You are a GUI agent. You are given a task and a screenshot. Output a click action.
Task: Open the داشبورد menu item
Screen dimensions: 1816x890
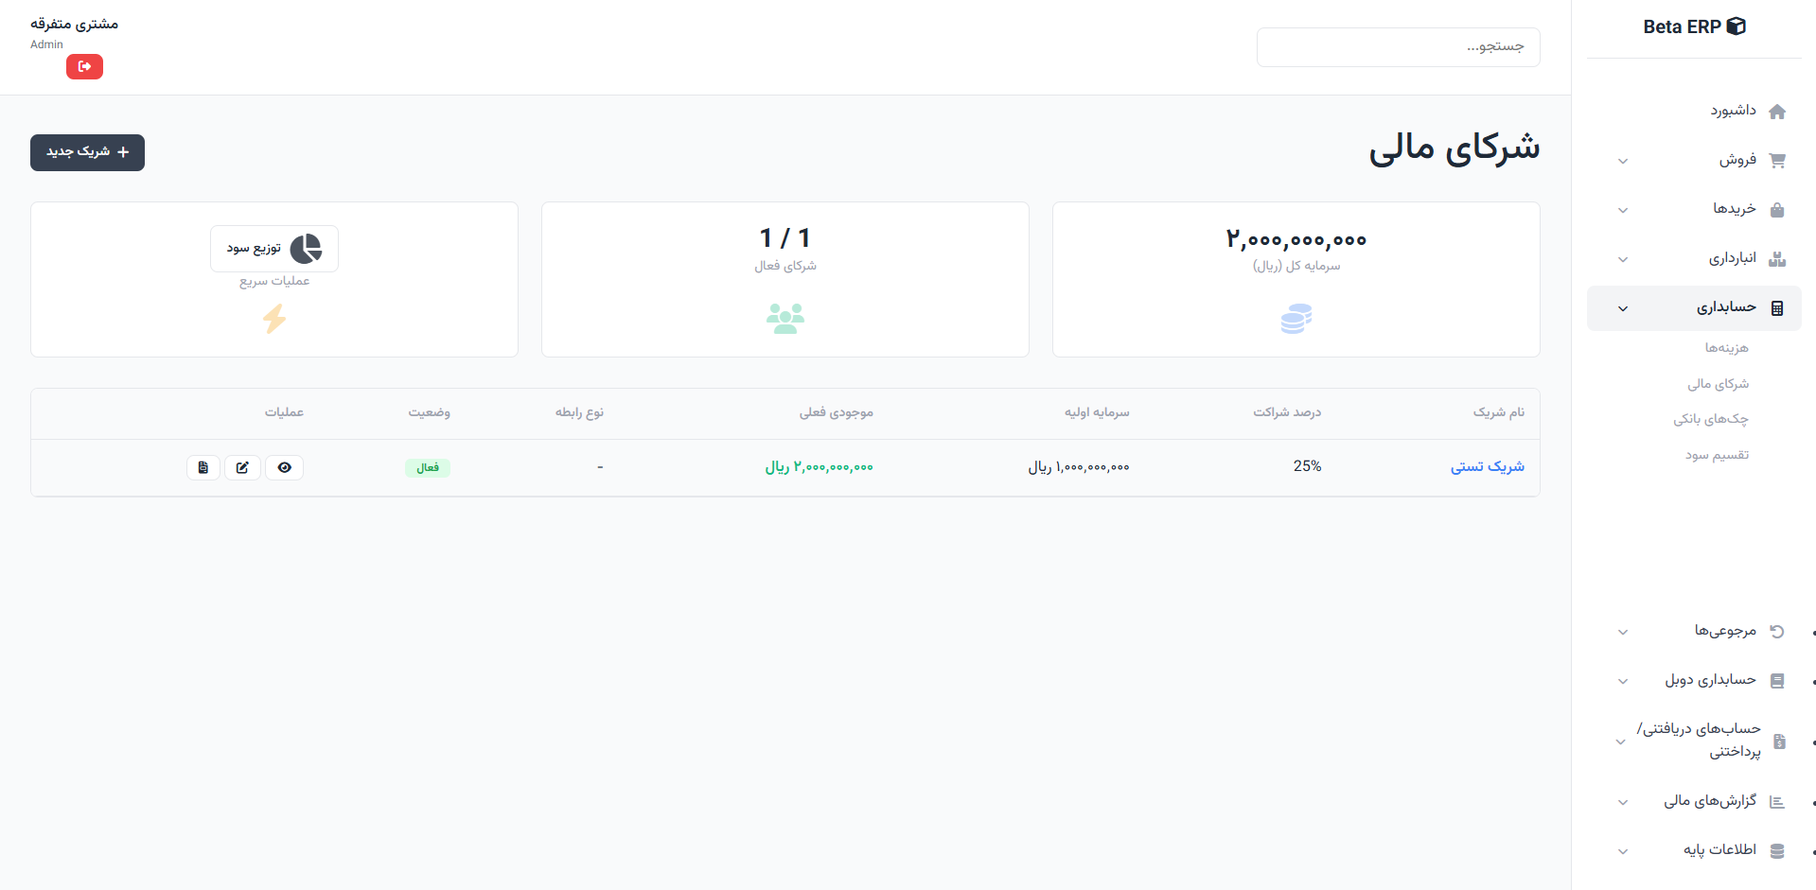click(1694, 112)
